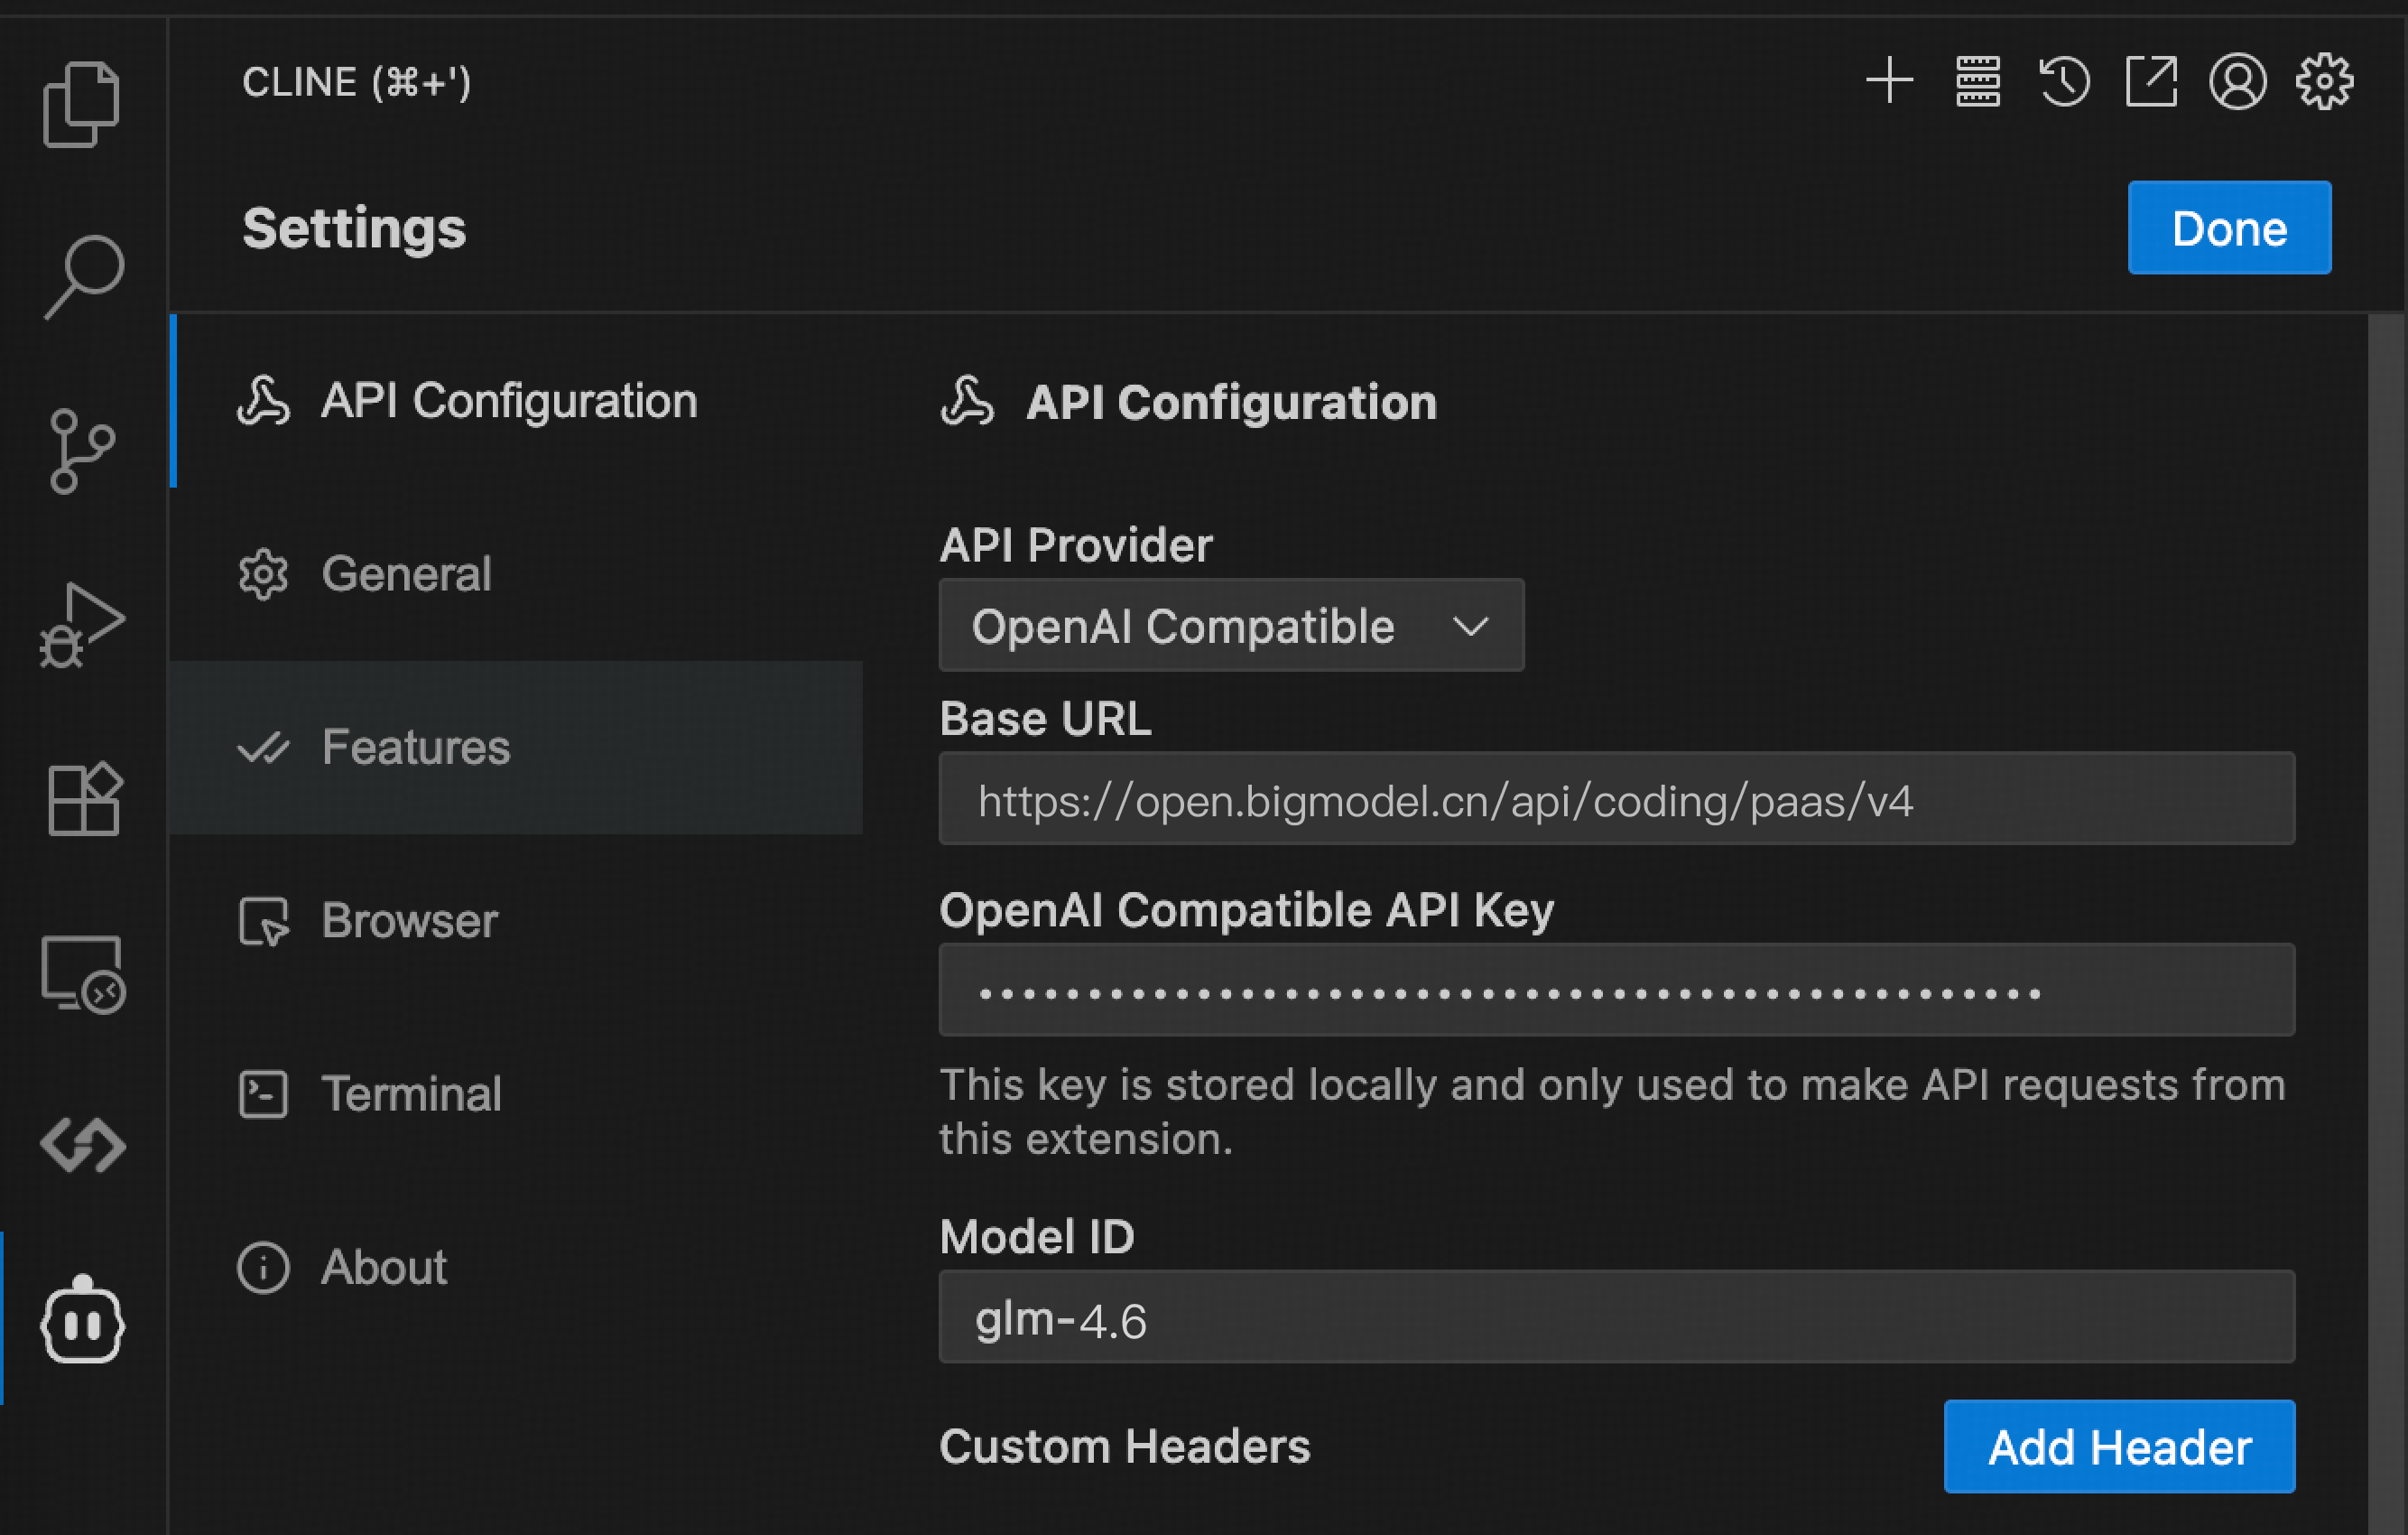
Task: Click the Base URL input field
Action: [x=1615, y=799]
